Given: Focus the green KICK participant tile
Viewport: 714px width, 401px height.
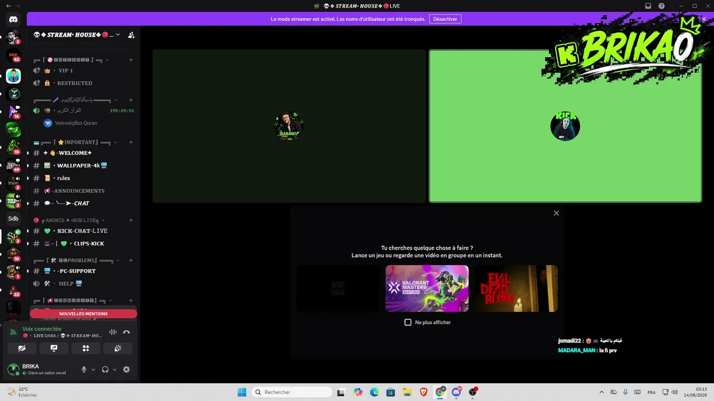Looking at the screenshot, I should 565,126.
